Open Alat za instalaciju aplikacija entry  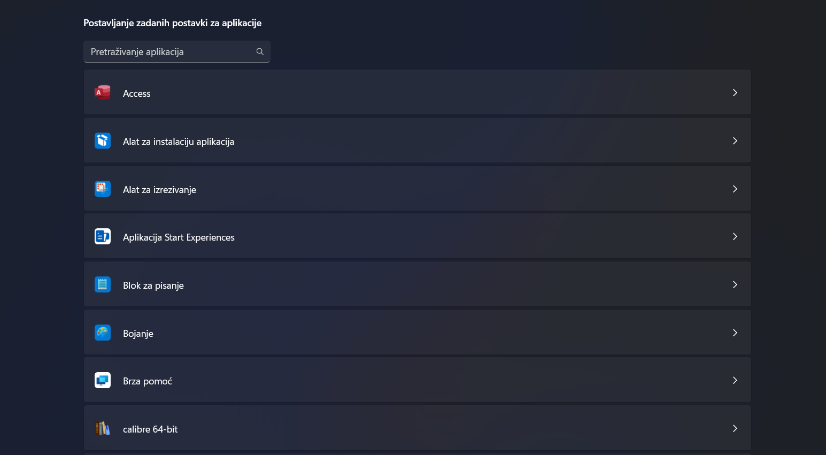coord(418,141)
